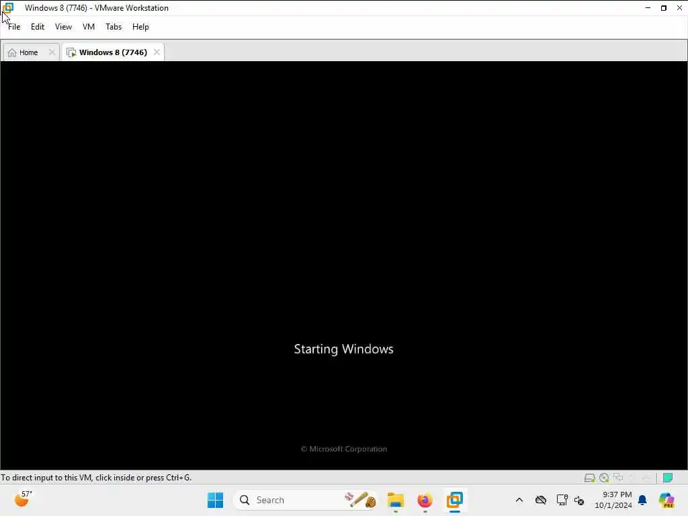Open the clock showing 9:37 PM
The height and width of the screenshot is (516, 688).
(613, 500)
